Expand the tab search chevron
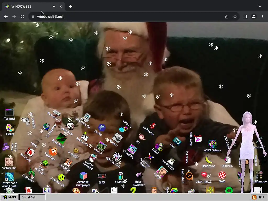This screenshot has width=268, height=201. pos(260,7)
